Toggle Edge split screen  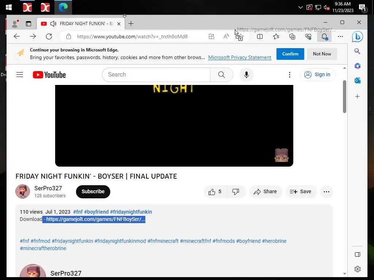coord(260,36)
